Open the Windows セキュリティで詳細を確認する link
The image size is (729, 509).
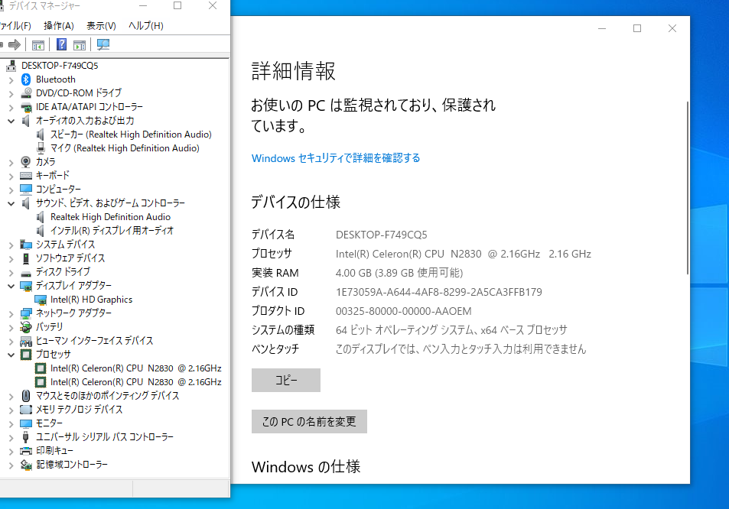(336, 158)
